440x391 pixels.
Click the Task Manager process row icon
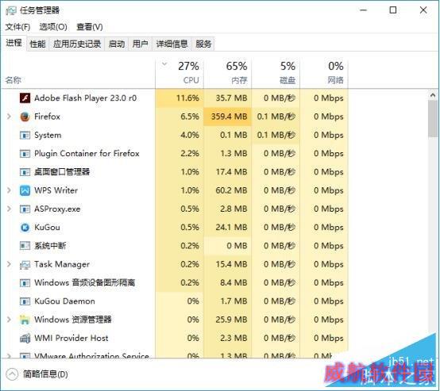pos(25,265)
